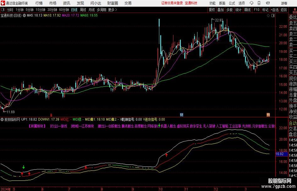Open the 交易 menu
Image resolution: width=297 pixels, height=191 pixels.
[128, 3]
